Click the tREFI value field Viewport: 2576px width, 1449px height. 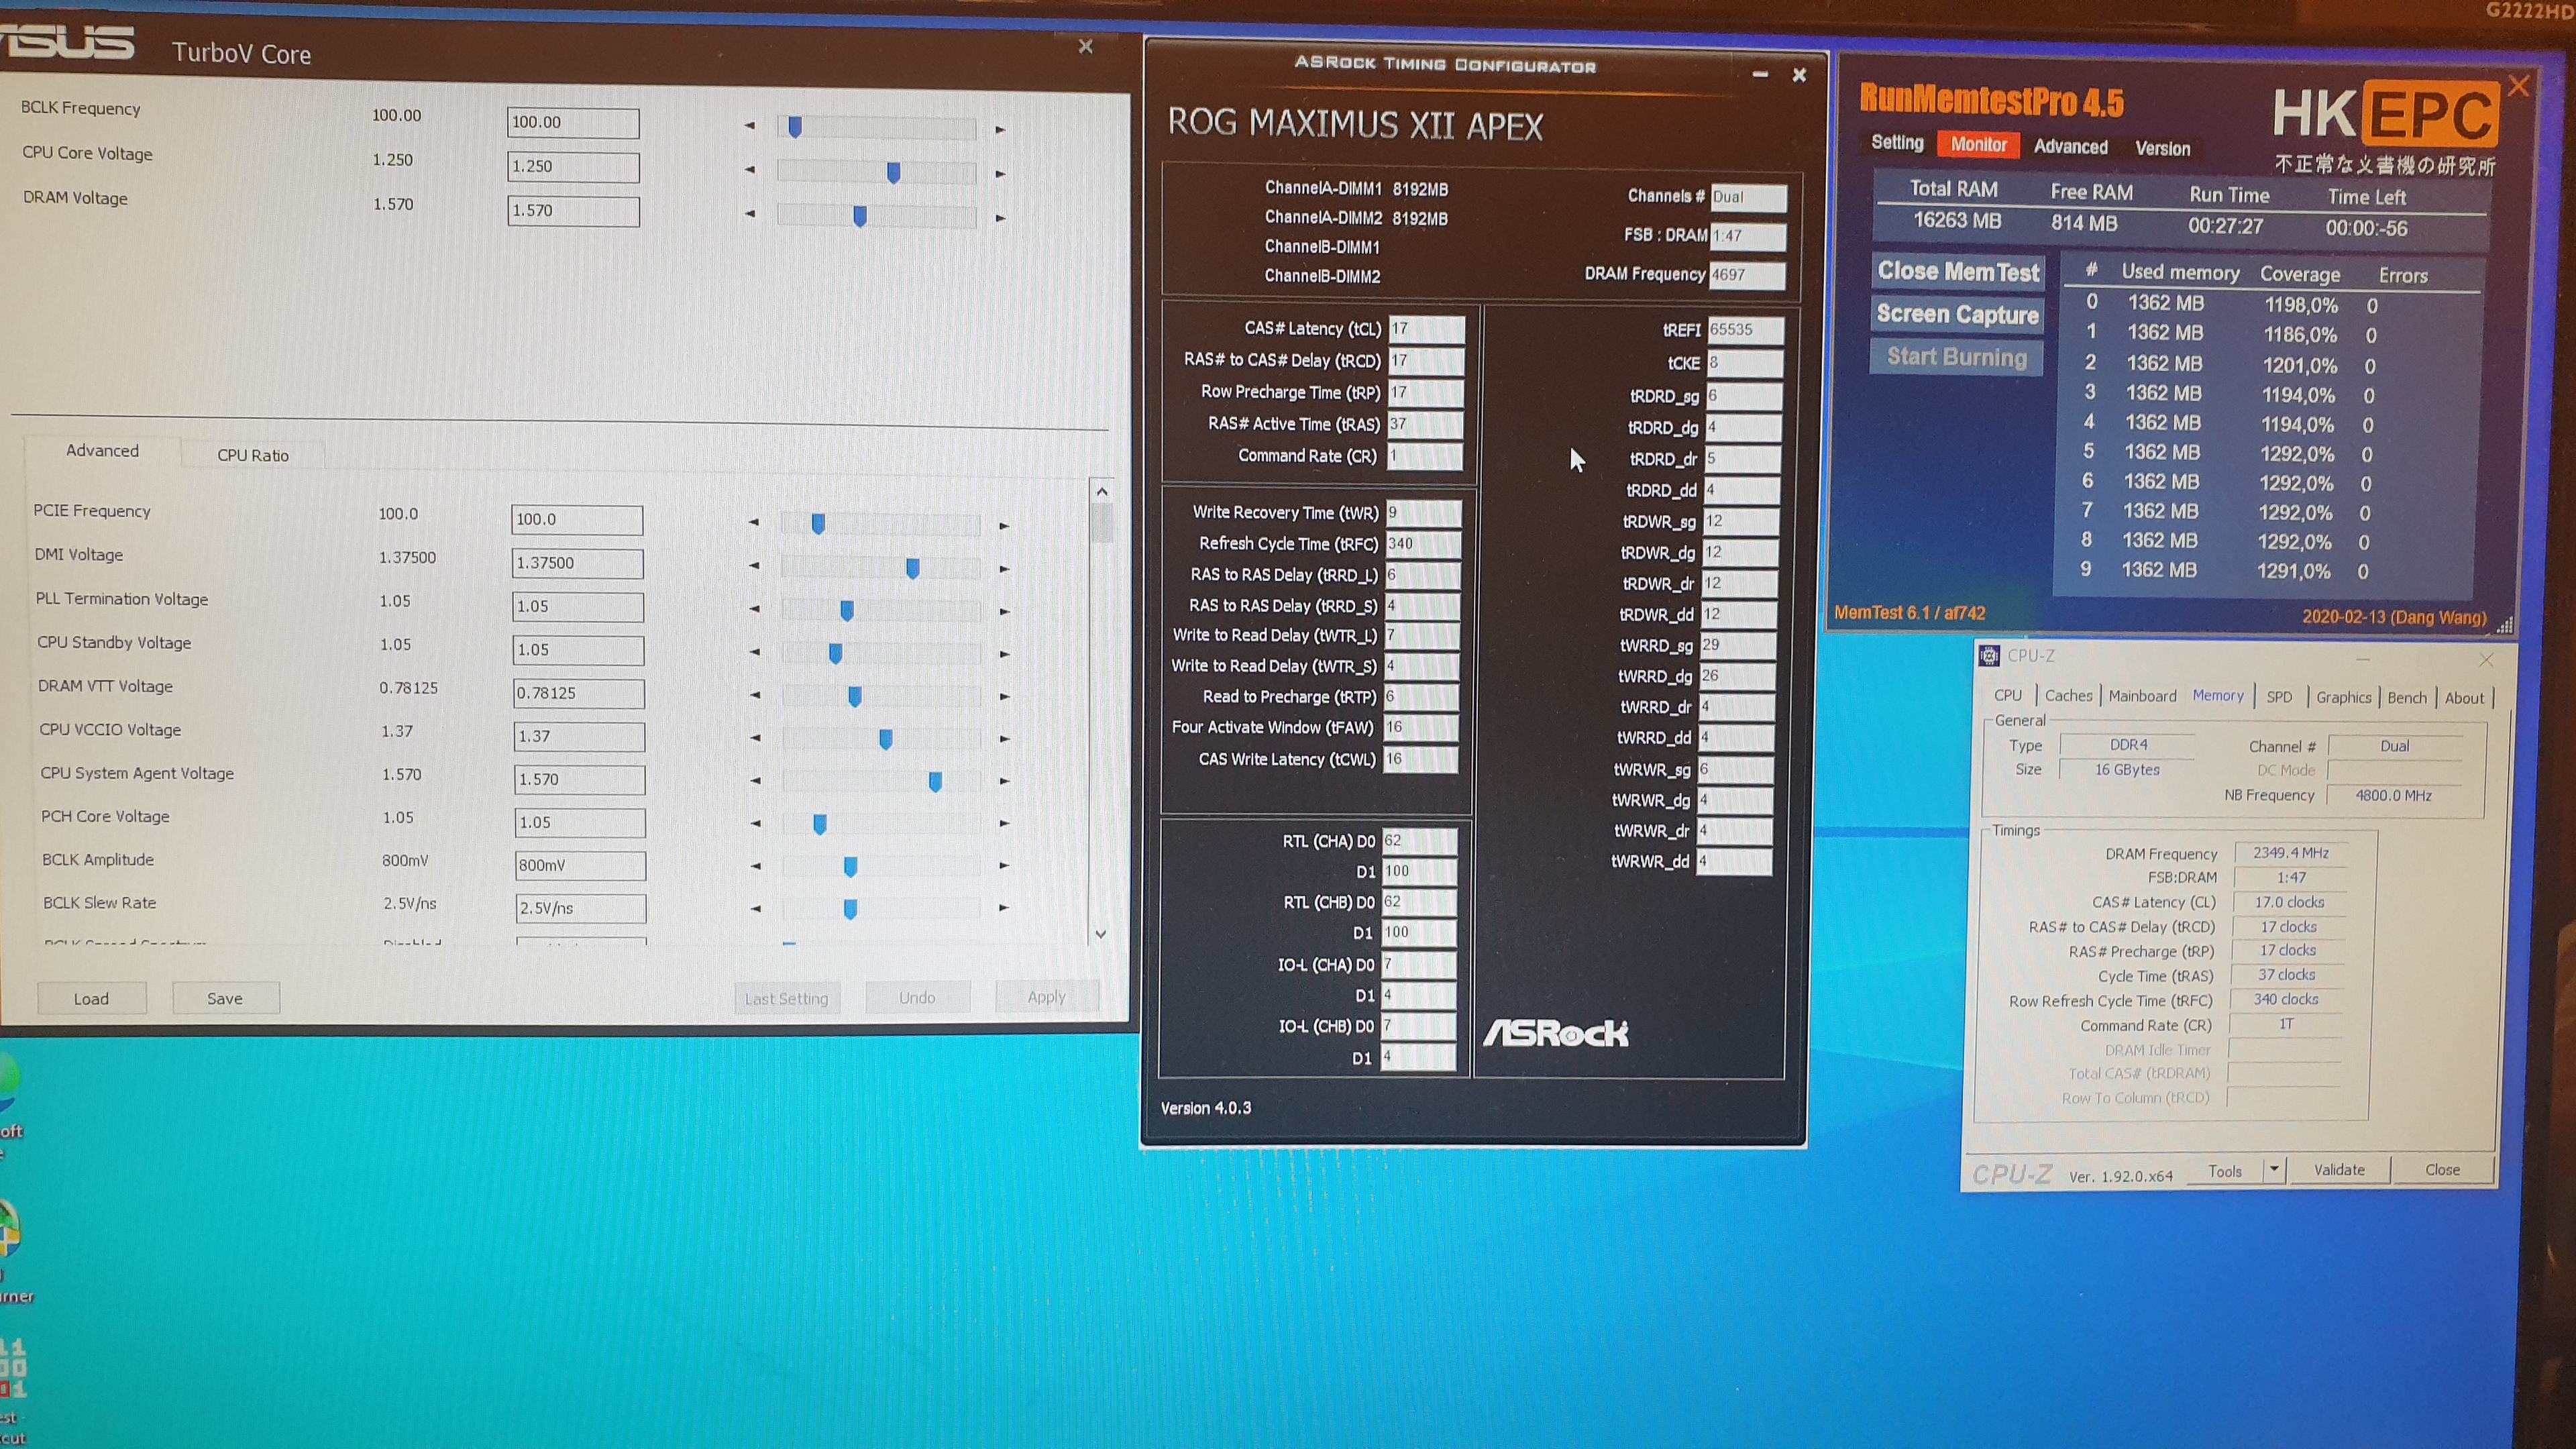(x=1745, y=330)
